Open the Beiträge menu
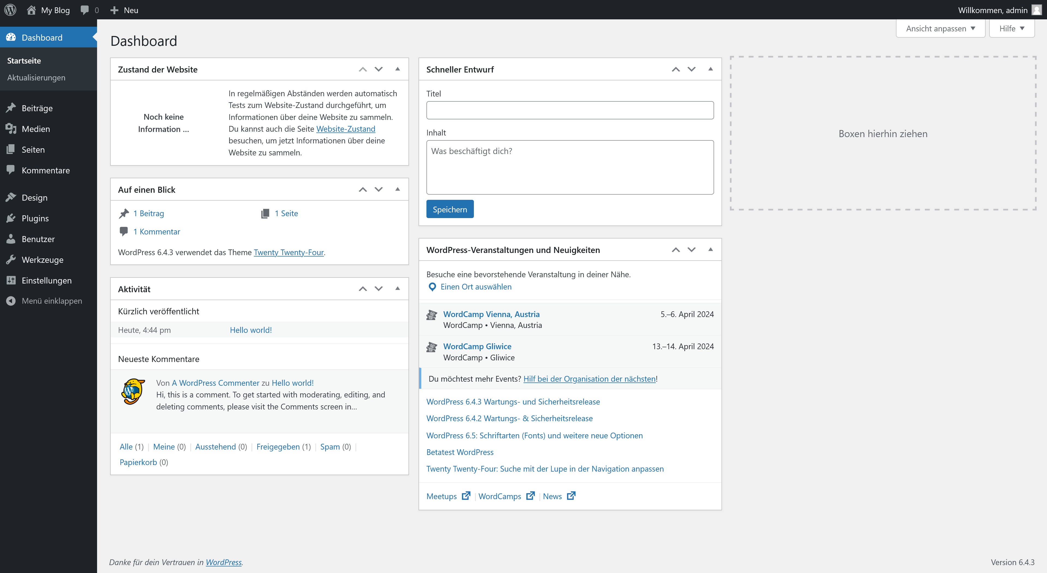1047x573 pixels. [48, 108]
